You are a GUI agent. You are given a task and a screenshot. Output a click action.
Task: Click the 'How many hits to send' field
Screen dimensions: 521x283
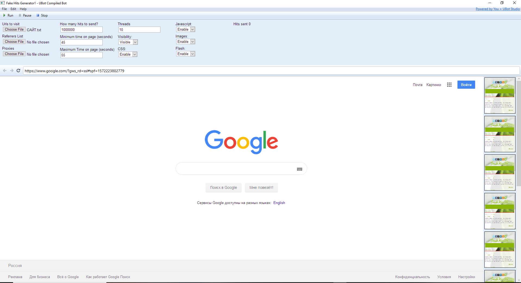click(x=81, y=30)
